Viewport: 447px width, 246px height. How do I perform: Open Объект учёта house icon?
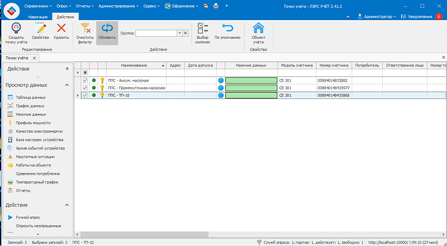coord(258,28)
